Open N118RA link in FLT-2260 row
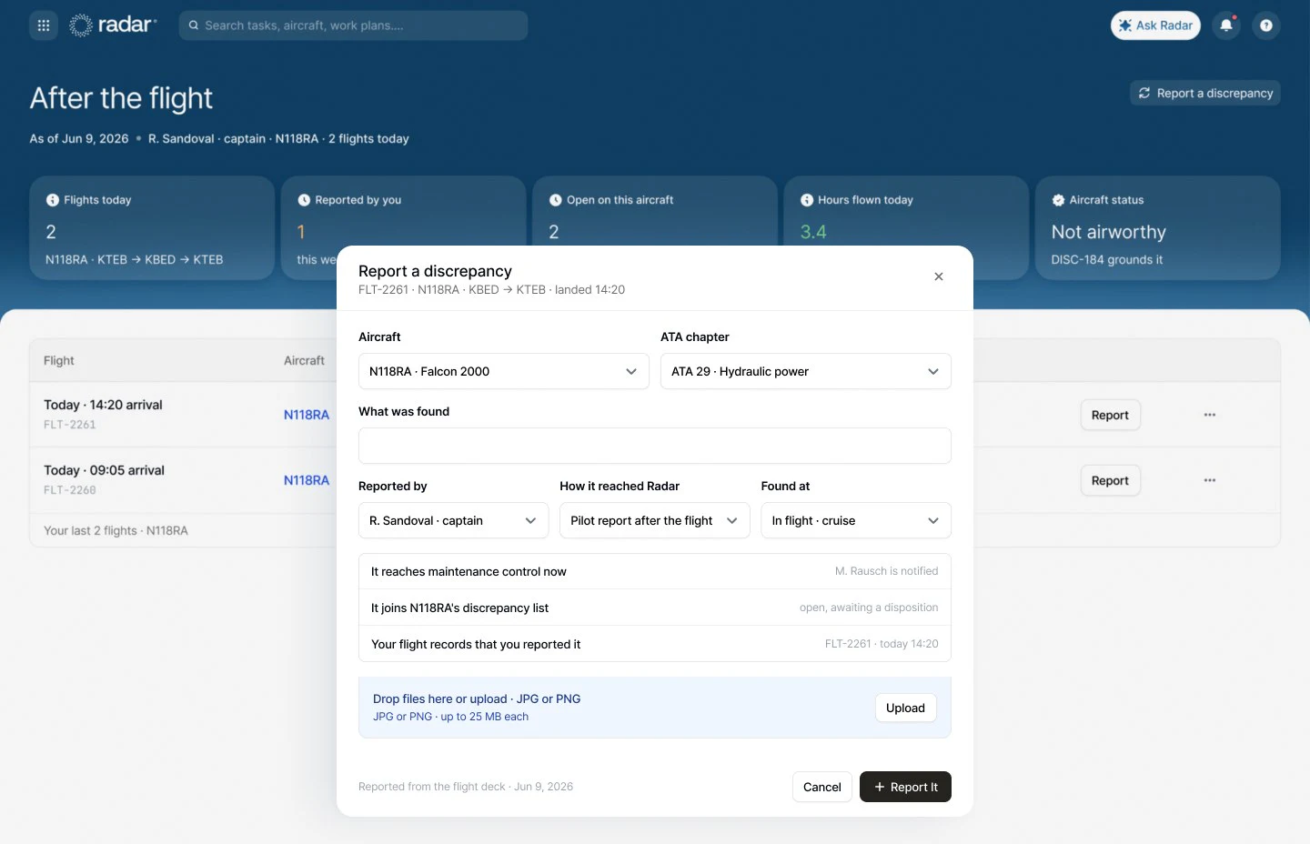Viewport: 1310px width, 844px height. 307,480
